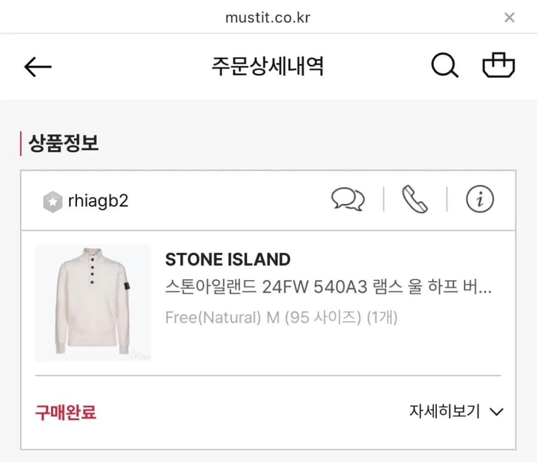This screenshot has height=462, width=537.
Task: Click the STONE ISLAND brand name
Action: pyautogui.click(x=228, y=259)
